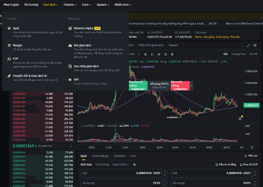
Task: Expand the Nhiều hơn dropdown
Action: [123, 5]
